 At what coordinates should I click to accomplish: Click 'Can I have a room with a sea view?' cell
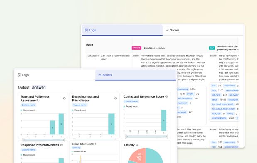tap(115, 58)
